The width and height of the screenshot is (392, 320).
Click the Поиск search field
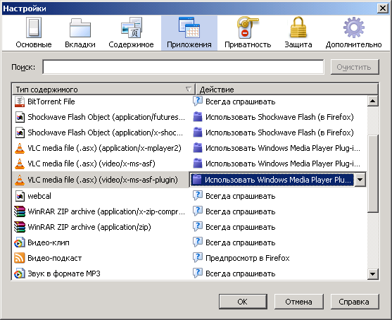(183, 67)
